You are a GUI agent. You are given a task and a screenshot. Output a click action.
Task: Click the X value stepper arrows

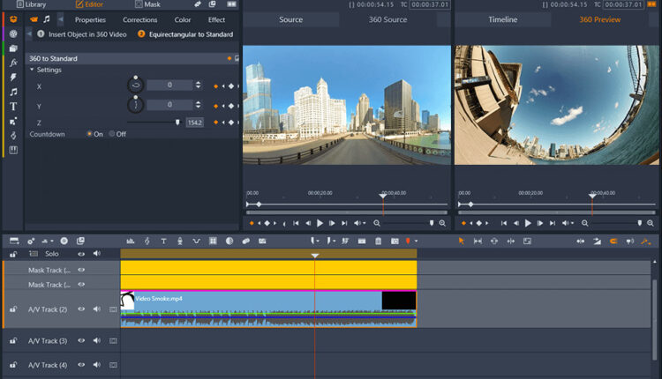[x=198, y=85]
